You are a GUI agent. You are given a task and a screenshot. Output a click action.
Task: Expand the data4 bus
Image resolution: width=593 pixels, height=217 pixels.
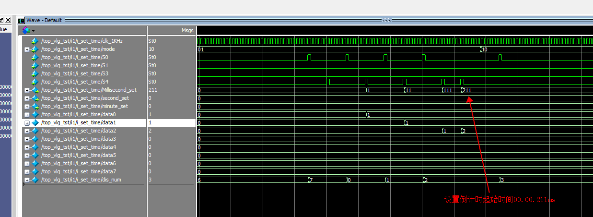tap(27, 147)
